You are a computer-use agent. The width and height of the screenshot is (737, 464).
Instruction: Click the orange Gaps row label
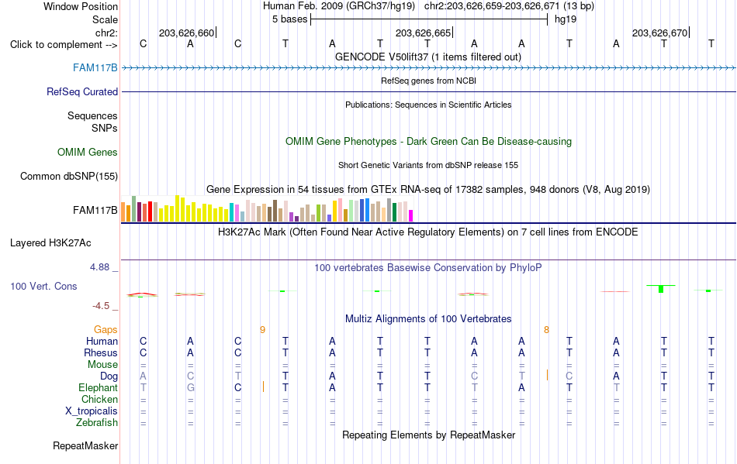[106, 329]
